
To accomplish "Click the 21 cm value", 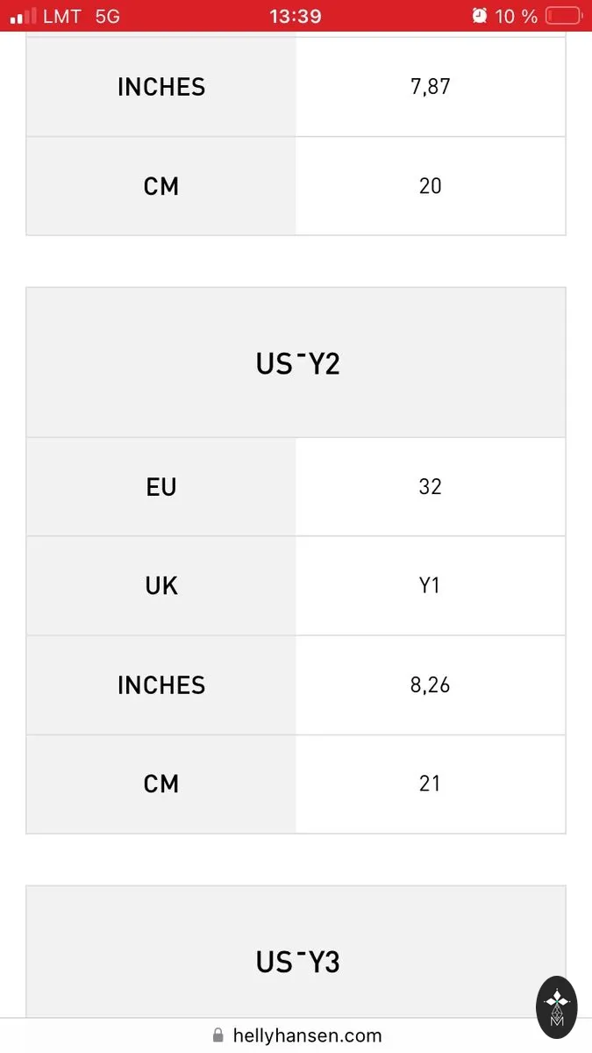I will (x=431, y=784).
